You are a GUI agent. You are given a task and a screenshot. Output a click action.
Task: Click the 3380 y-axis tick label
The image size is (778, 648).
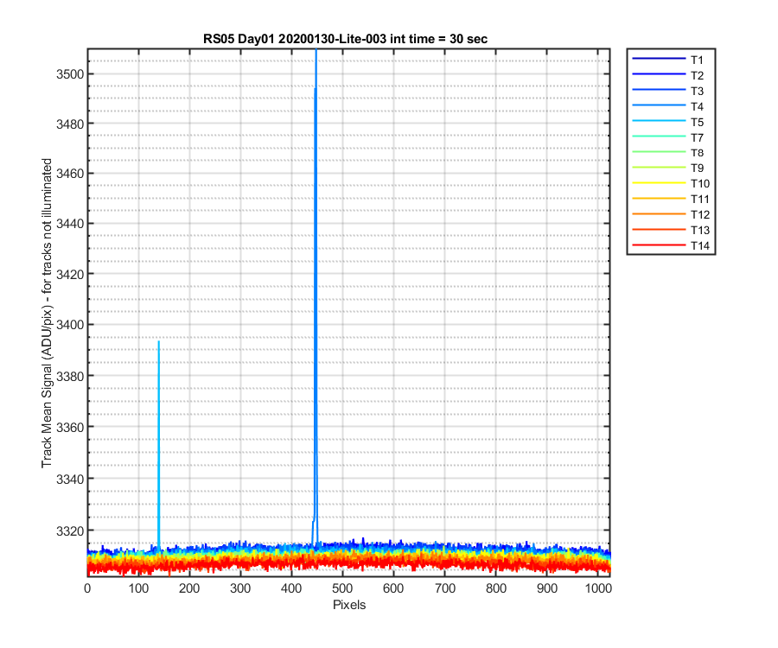pyautogui.click(x=70, y=377)
